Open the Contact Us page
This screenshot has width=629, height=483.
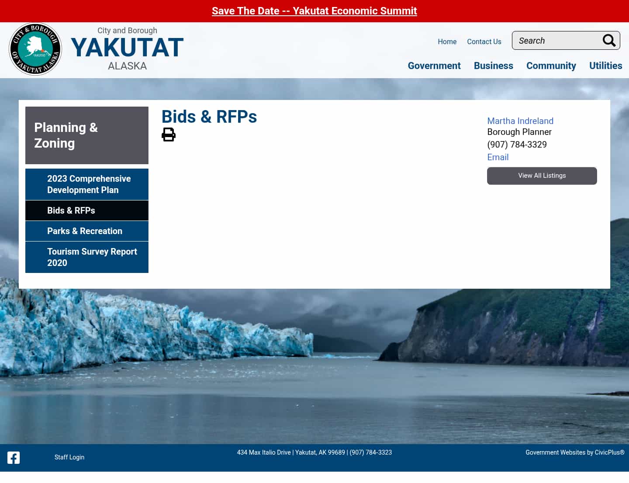[484, 41]
